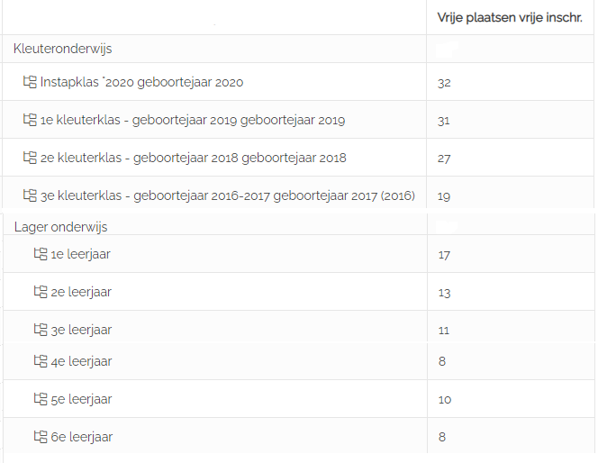
Task: Click the tree icon beside Instapklas 2020
Action: click(x=30, y=82)
